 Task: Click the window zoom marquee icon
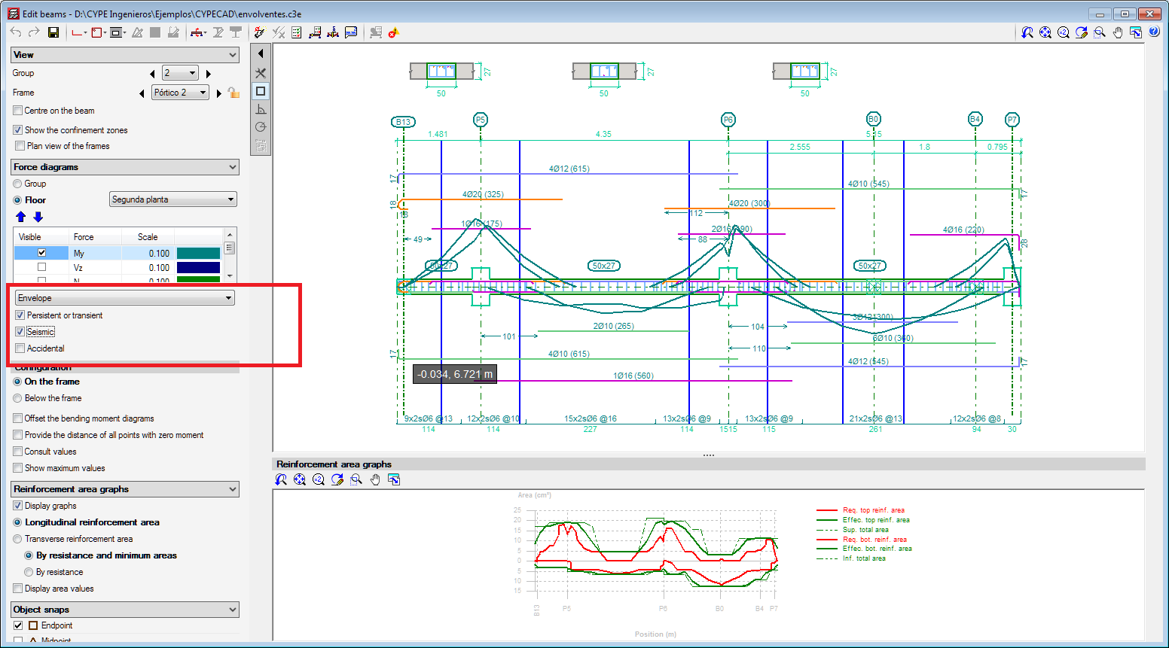(1099, 32)
